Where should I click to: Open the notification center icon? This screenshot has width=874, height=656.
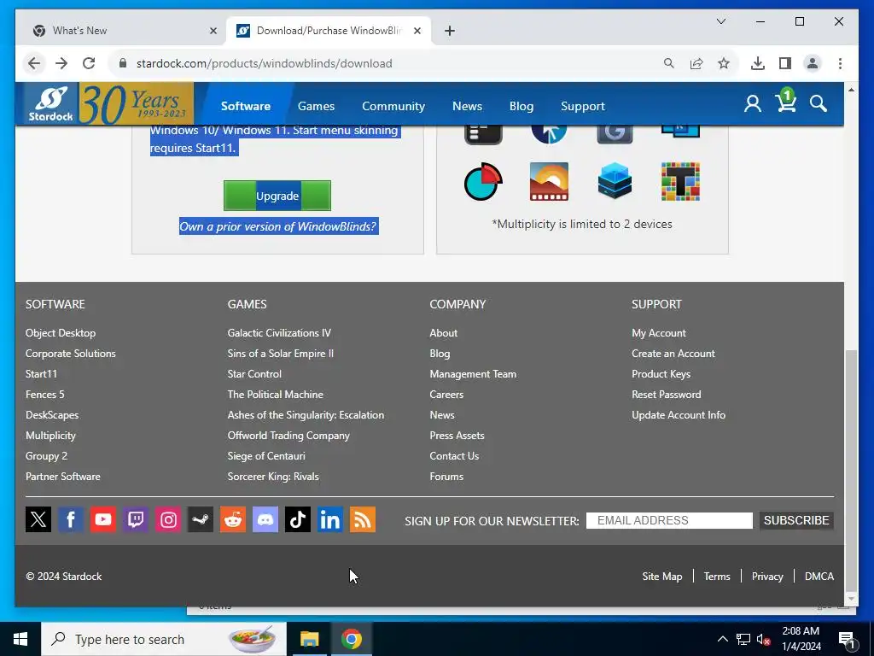click(847, 639)
